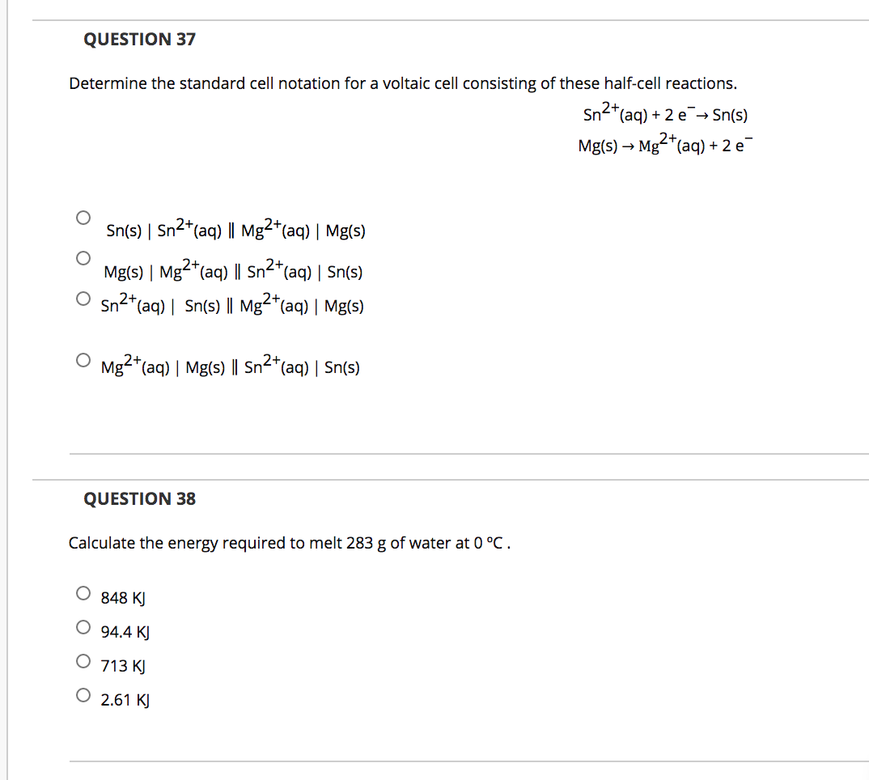The height and width of the screenshot is (780, 869).
Task: Click the 94.4 KJ answer label text
Action: coord(125,632)
